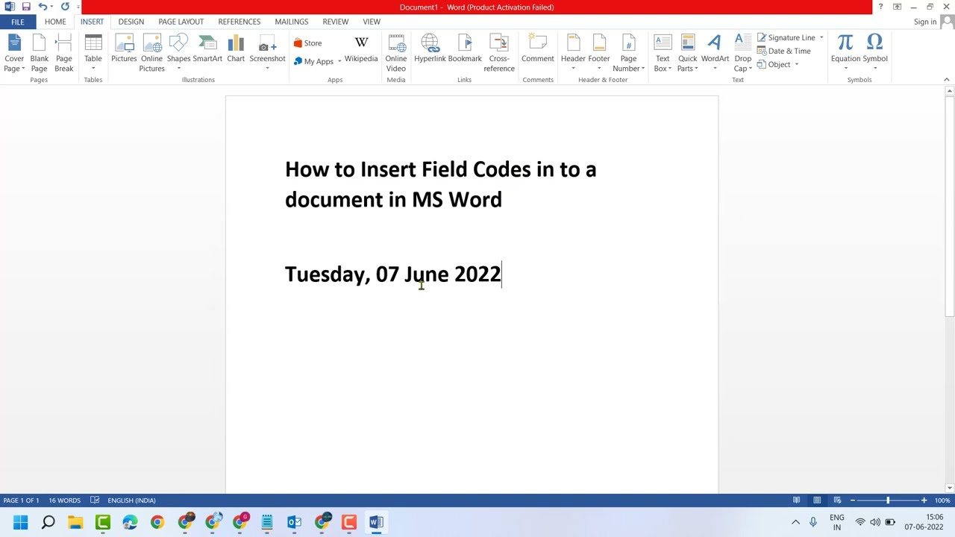Open File Explorer from the taskbar
This screenshot has height=537, width=955.
click(x=75, y=522)
